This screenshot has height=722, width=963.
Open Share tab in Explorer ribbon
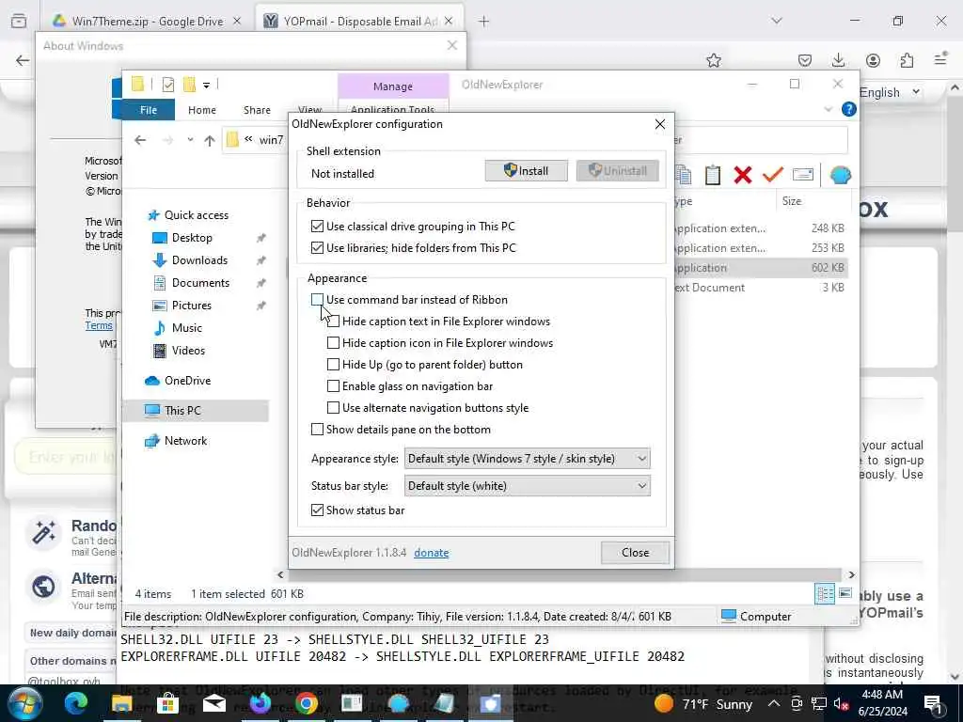pyautogui.click(x=257, y=110)
